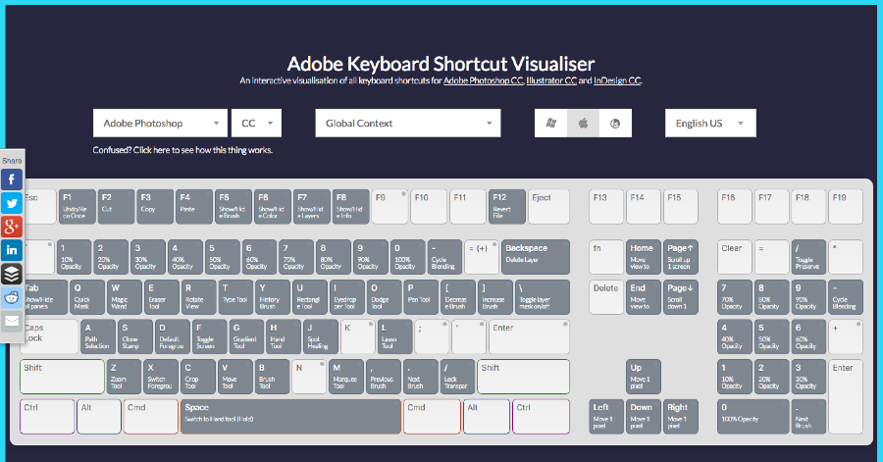The height and width of the screenshot is (462, 883).
Task: Open the Adobe Photoshop application dropdown
Action: 159,124
